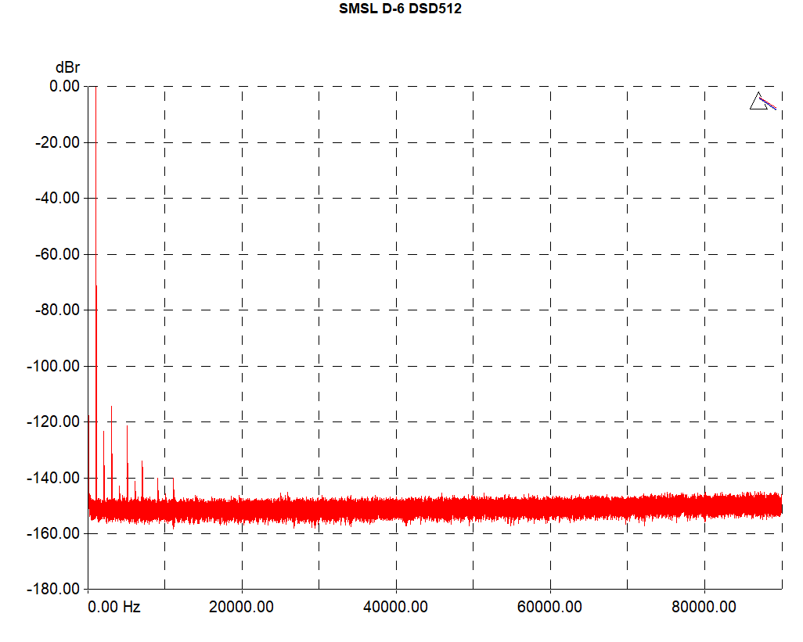Click the 60000.00 x-axis label
The height and width of the screenshot is (642, 803).
click(549, 607)
